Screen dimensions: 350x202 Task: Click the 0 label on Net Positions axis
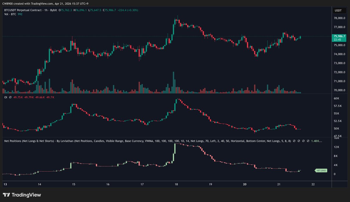tap(335, 174)
